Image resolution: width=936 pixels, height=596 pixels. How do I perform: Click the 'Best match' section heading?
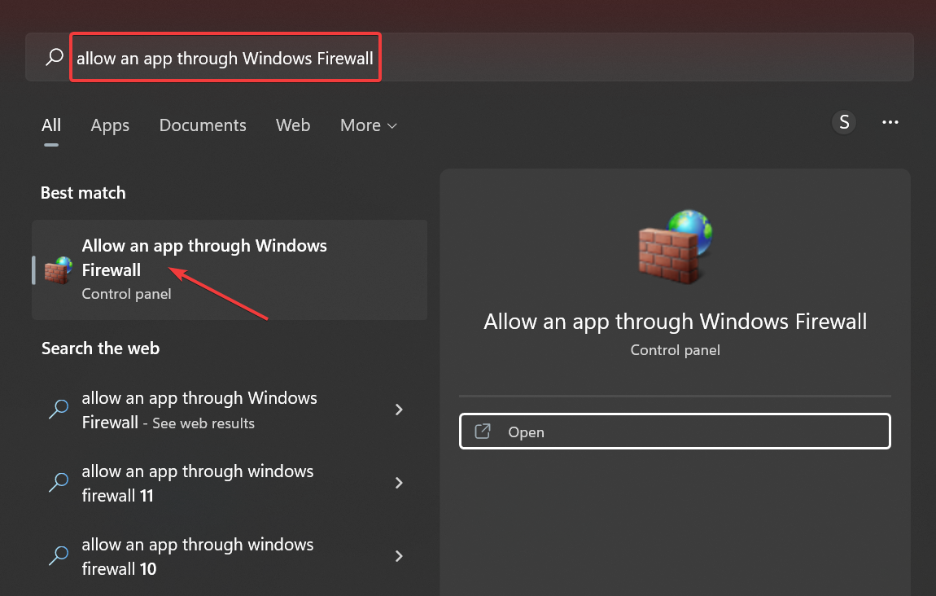click(83, 193)
